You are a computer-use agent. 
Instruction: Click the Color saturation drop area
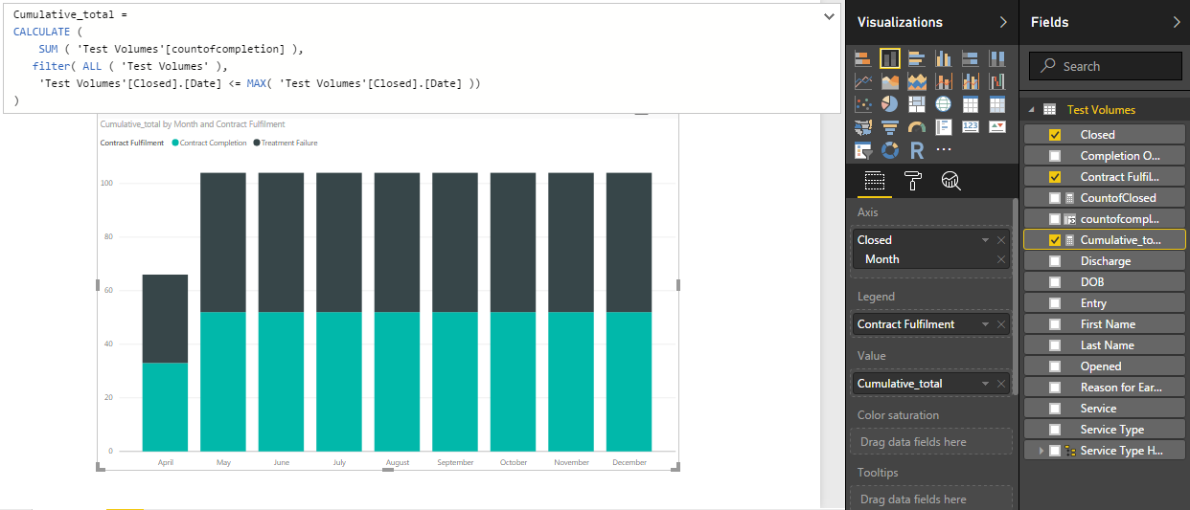[x=932, y=442]
